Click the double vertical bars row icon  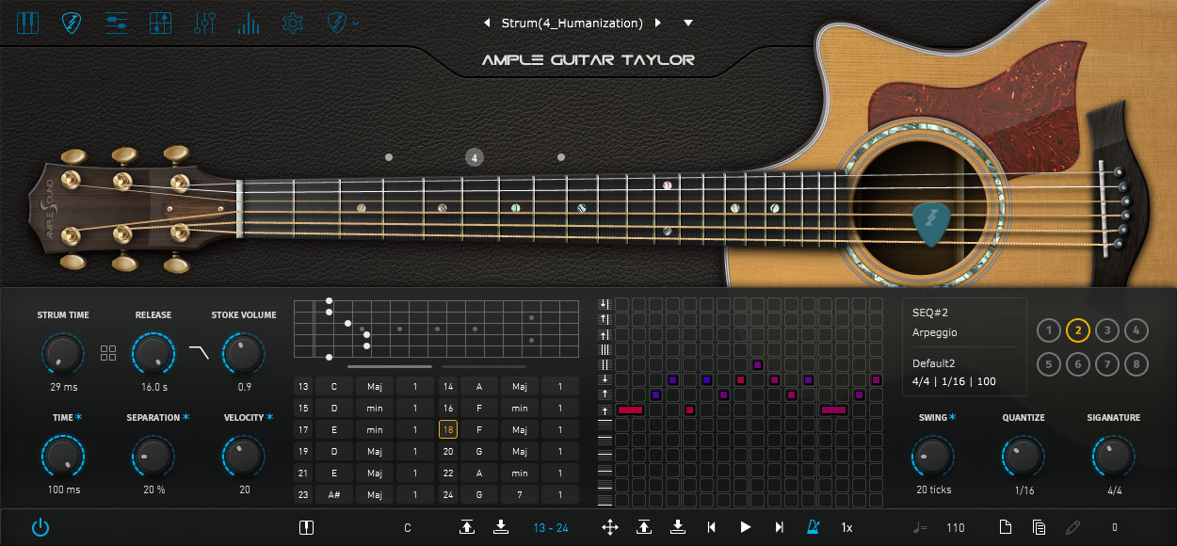pyautogui.click(x=605, y=364)
